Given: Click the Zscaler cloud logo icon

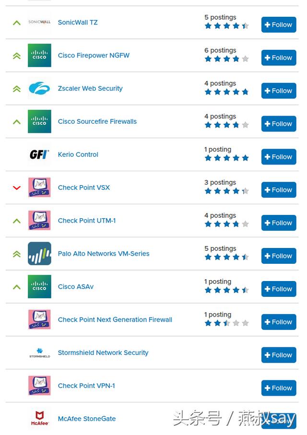Looking at the screenshot, I should [39, 89].
